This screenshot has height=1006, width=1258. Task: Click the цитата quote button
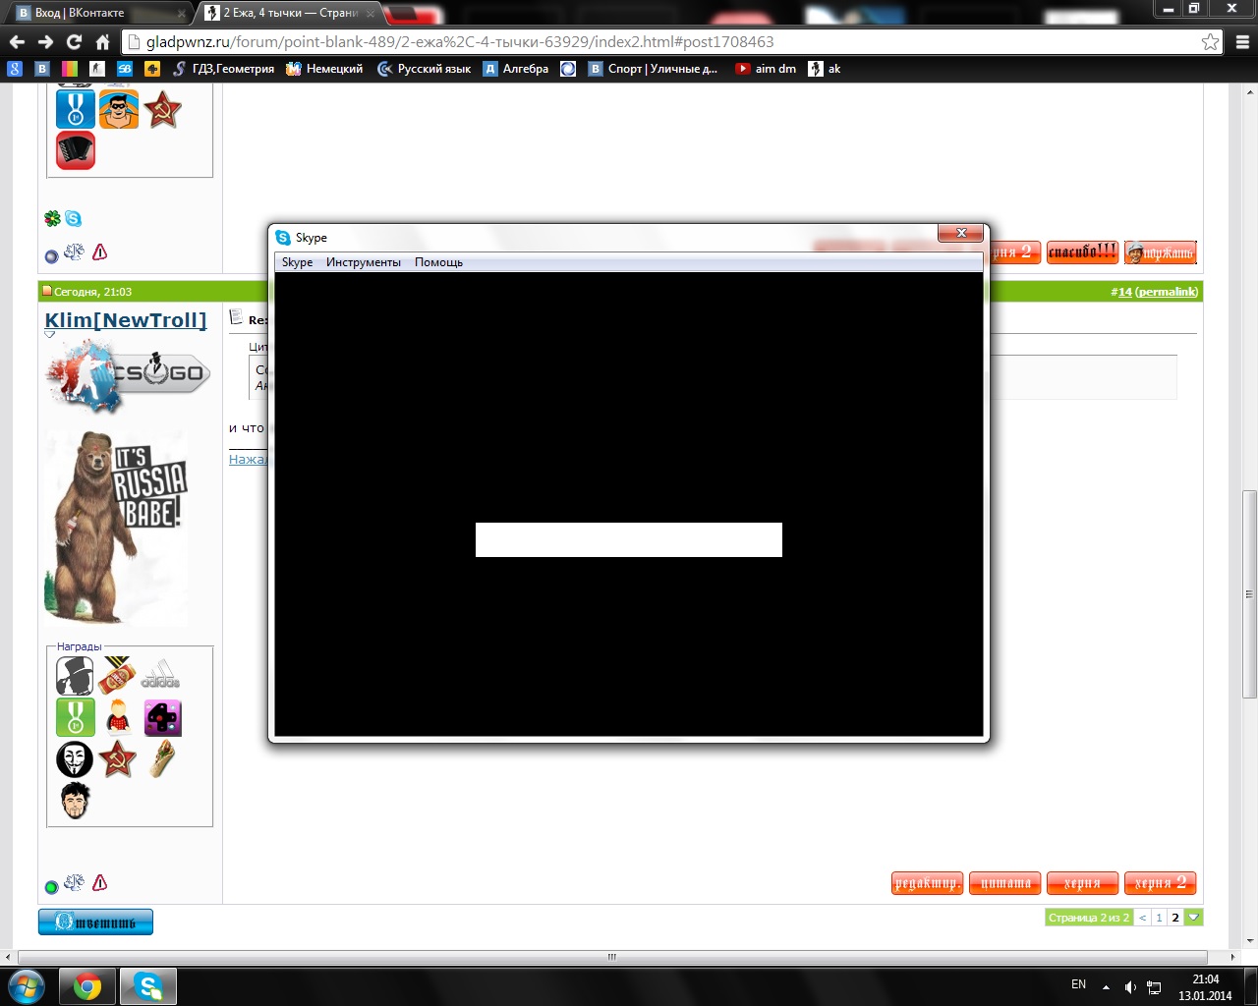point(1004,883)
